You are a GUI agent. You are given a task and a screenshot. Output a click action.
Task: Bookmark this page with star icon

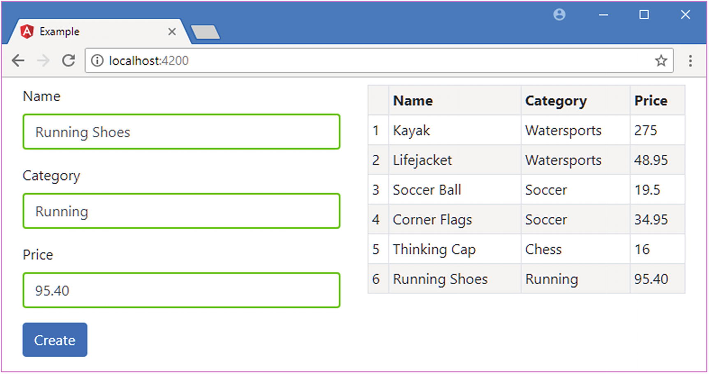661,61
